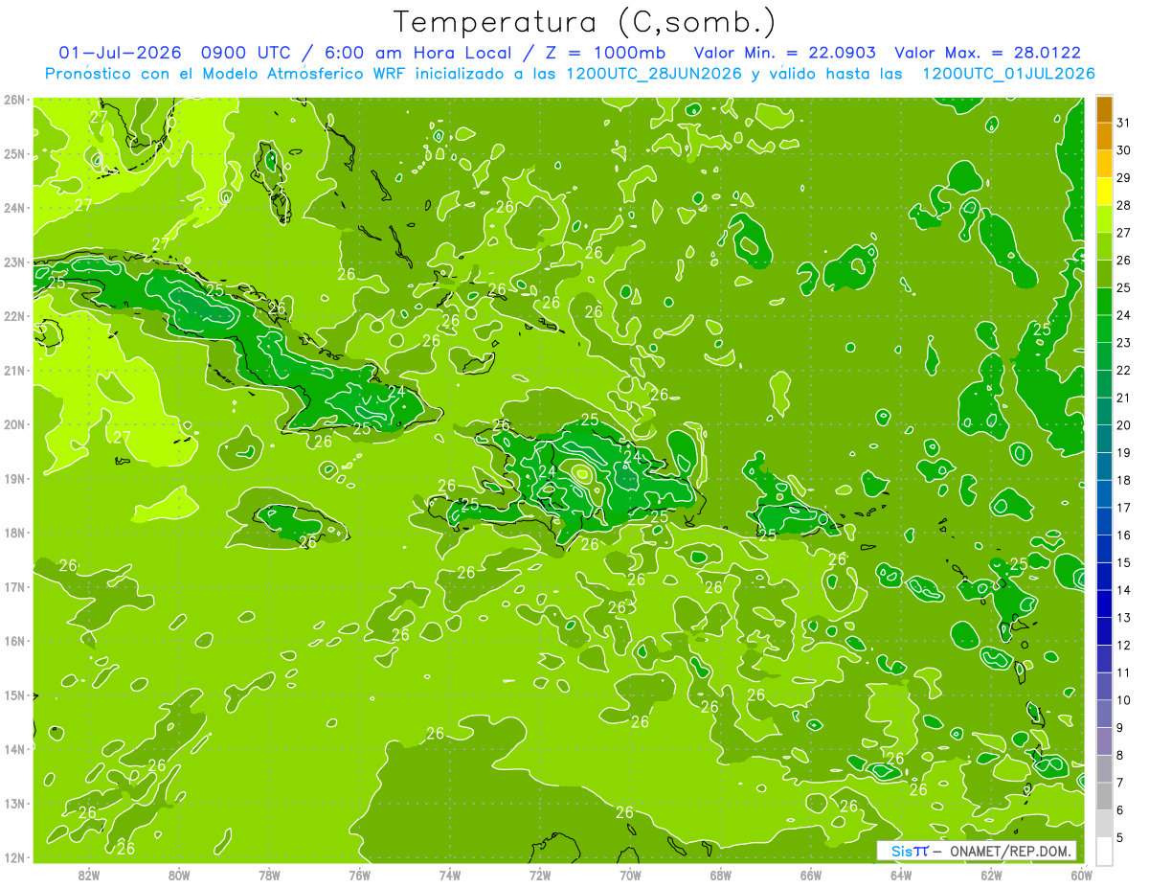This screenshot has height=888, width=1149.
Task: Click the 26N latitude axis label
Action: pyautogui.click(x=14, y=100)
